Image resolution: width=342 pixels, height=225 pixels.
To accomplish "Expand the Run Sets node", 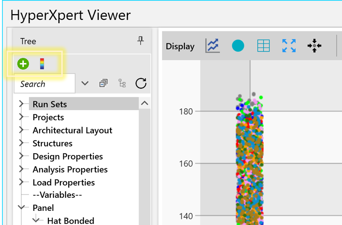I will 21,104.
